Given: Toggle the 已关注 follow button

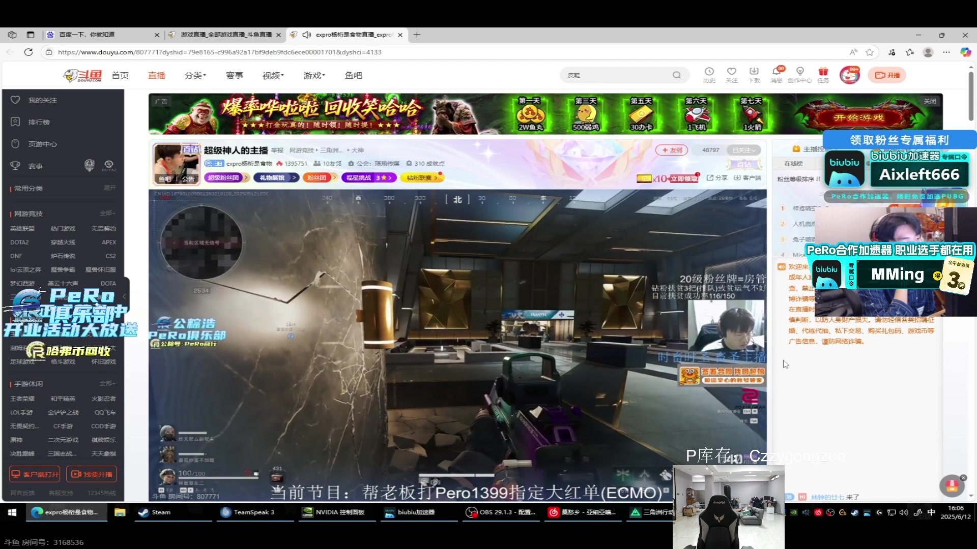Looking at the screenshot, I should (x=743, y=150).
